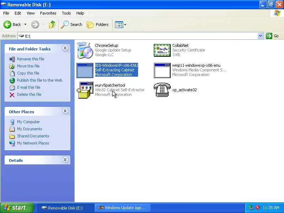This screenshot has height=213, width=284.
Task: Click the Publish globe icon
Action: [x=12, y=81]
